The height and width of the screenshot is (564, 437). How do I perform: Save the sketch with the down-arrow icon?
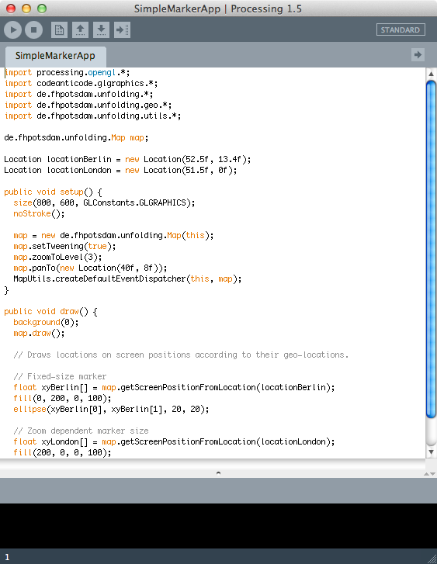(101, 29)
